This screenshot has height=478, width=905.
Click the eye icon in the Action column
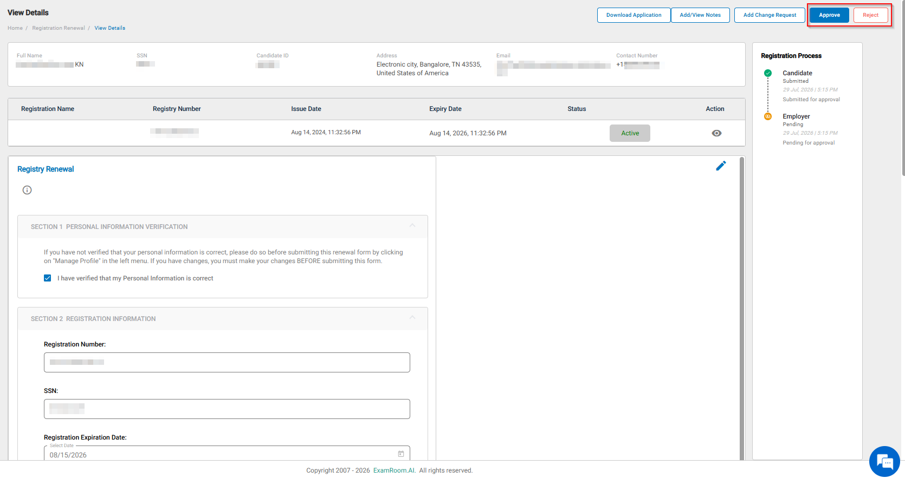pos(716,133)
